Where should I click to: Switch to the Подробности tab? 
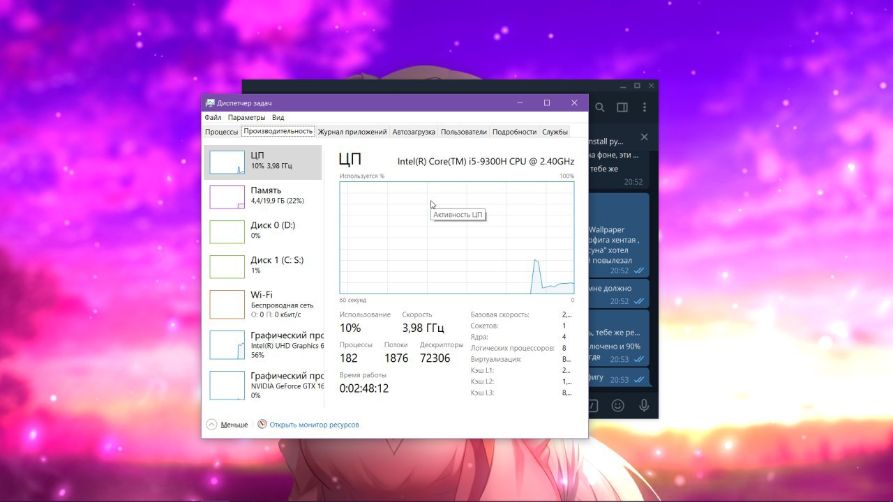[x=514, y=132]
